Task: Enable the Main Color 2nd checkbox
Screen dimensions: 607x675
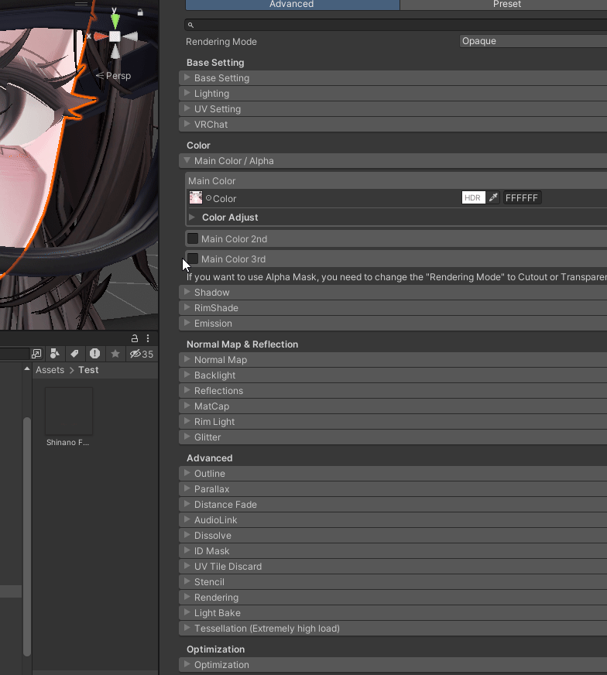Action: tap(193, 238)
